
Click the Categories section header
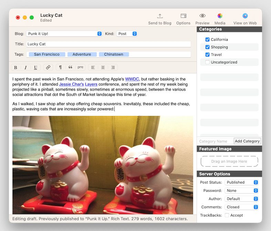pos(229,29)
